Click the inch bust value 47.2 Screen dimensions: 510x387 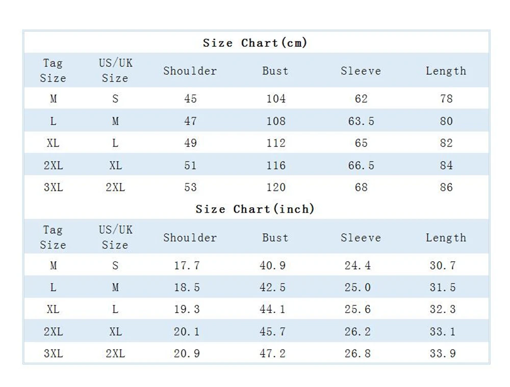pyautogui.click(x=272, y=353)
